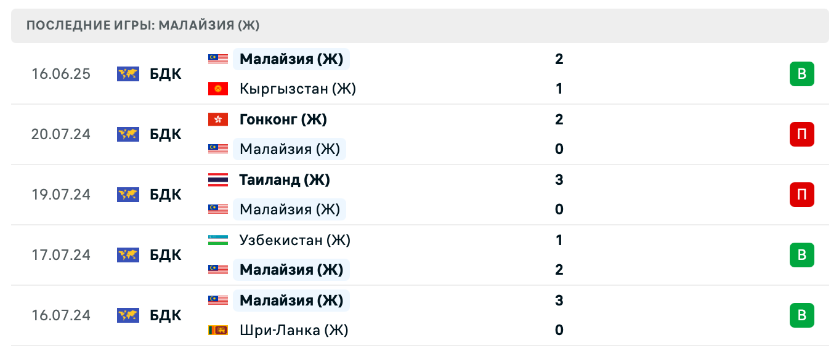Click the Thailand flag icon
This screenshot has width=839, height=356.
[x=217, y=180]
